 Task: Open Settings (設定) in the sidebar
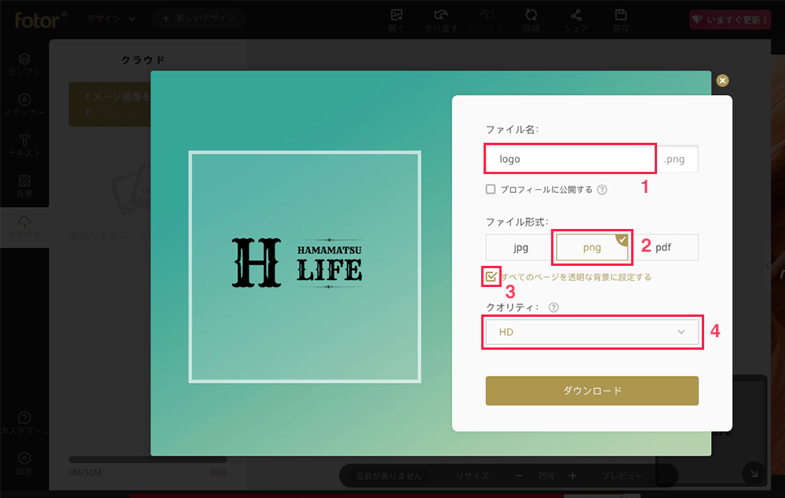(24, 463)
